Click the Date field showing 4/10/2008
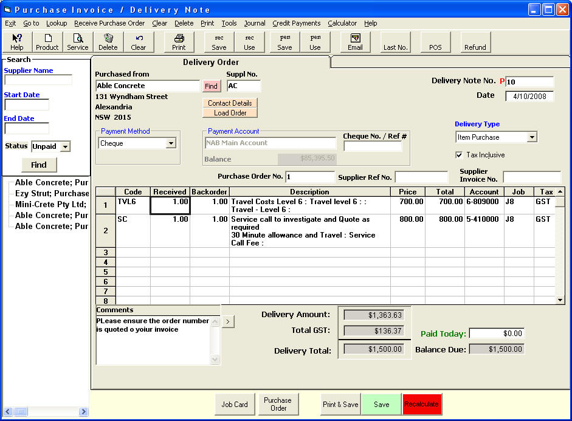 [529, 96]
